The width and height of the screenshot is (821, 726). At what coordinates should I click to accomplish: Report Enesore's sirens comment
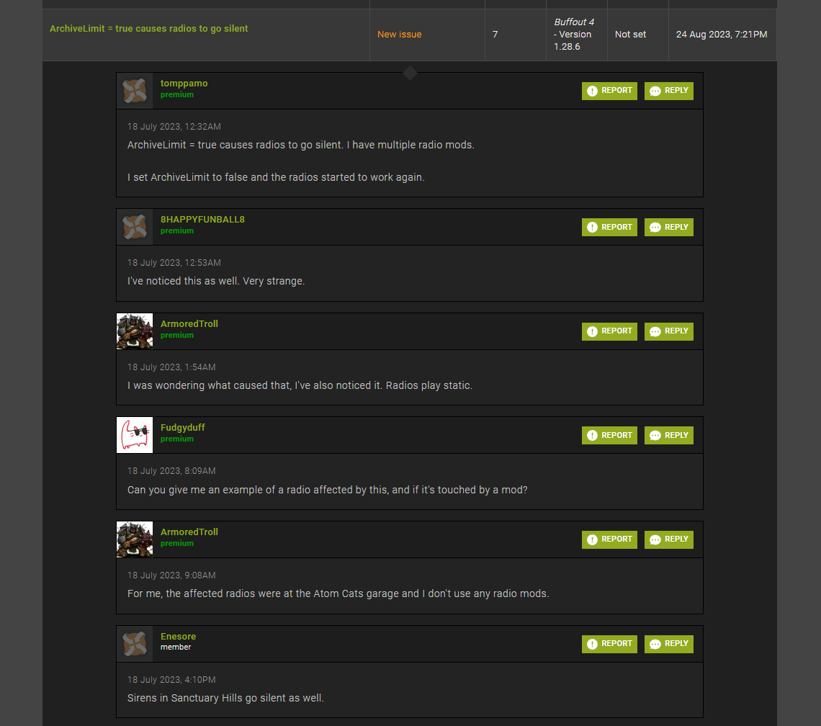coord(609,644)
